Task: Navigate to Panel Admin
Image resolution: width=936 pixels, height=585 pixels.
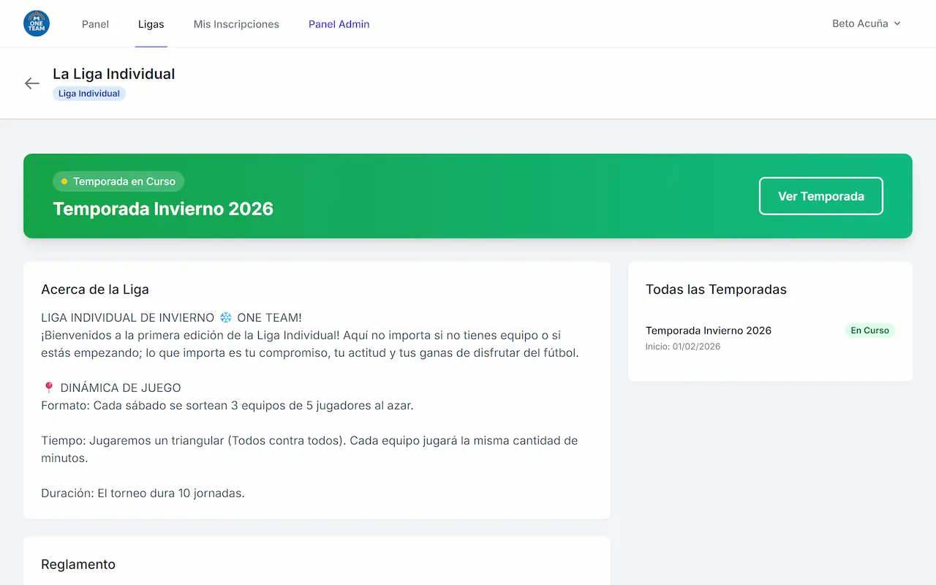Action: coord(339,23)
